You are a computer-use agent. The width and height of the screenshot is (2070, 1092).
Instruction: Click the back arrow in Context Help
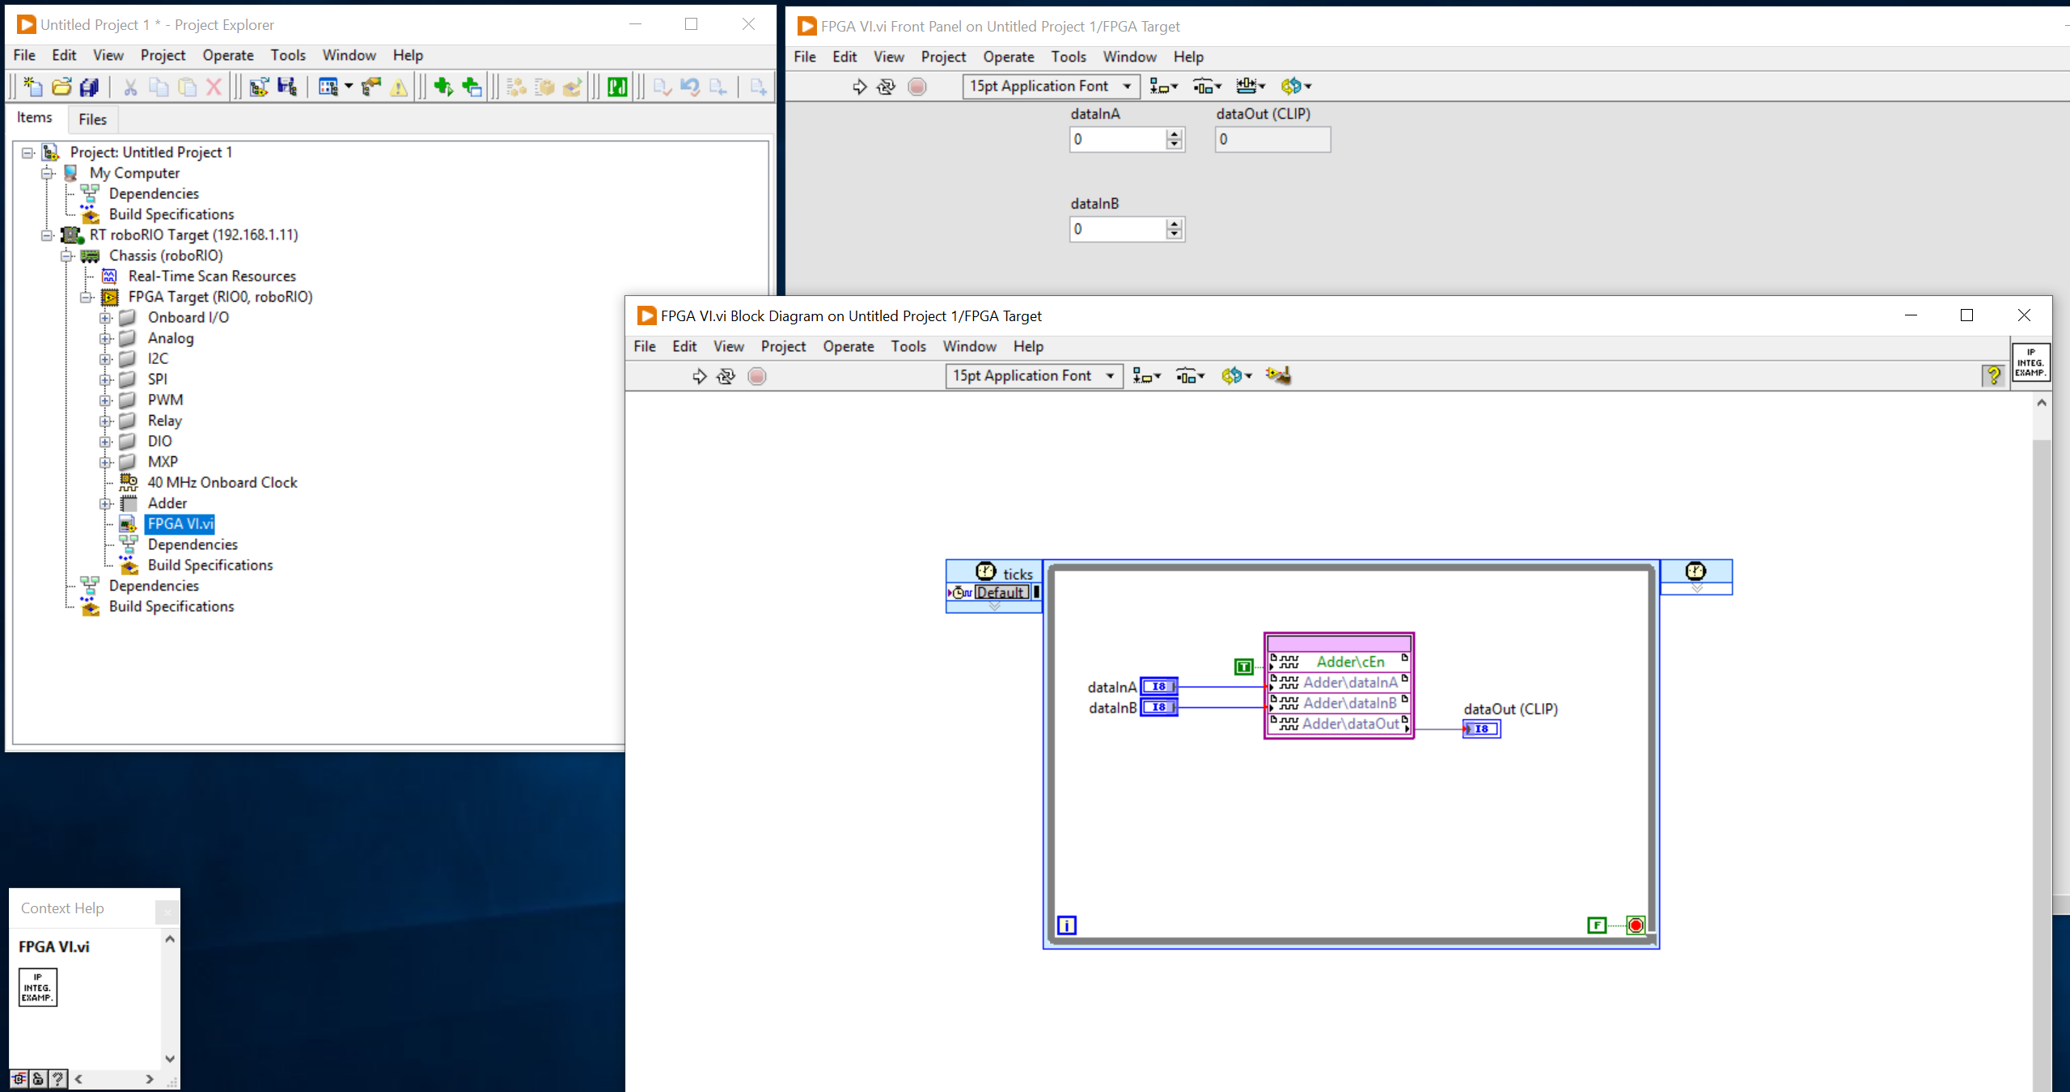[x=78, y=1078]
